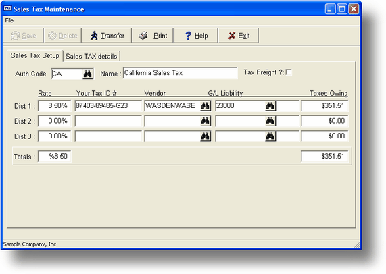Click the Name field California Sales Tax

pos(180,73)
